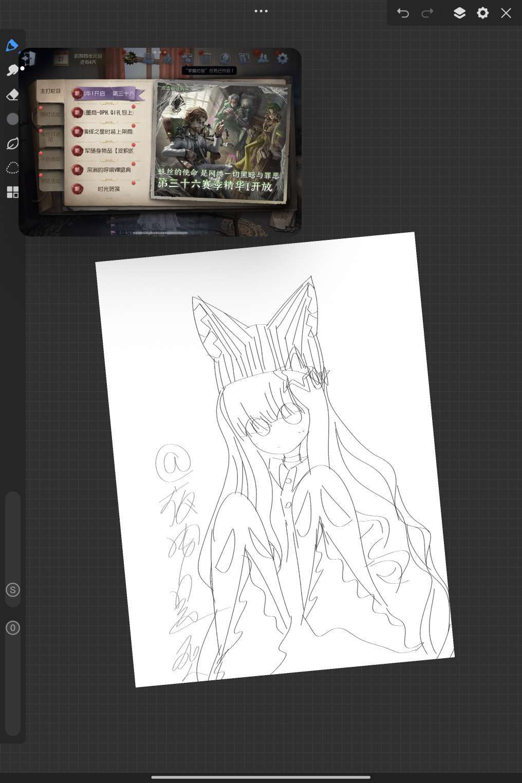
Task: Click the 时光贺笺 entry in reference image
Action: coord(108,189)
